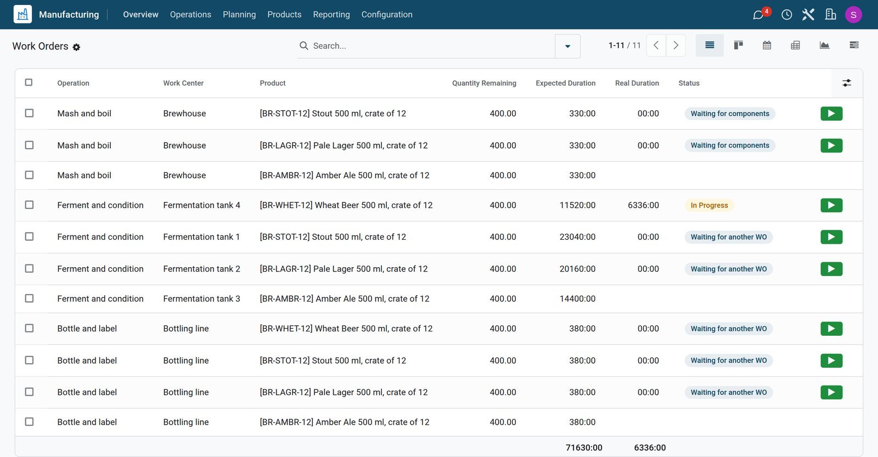Start the Stout Mash and boil work order

831,114
